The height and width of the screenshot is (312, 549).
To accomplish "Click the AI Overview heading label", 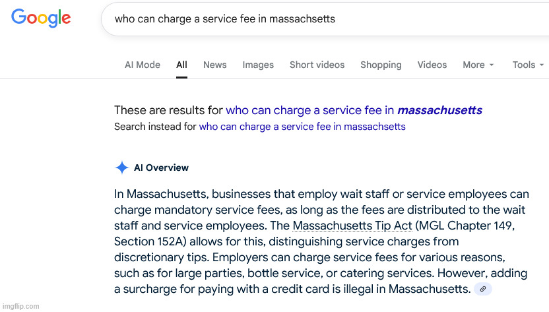I will click(161, 168).
